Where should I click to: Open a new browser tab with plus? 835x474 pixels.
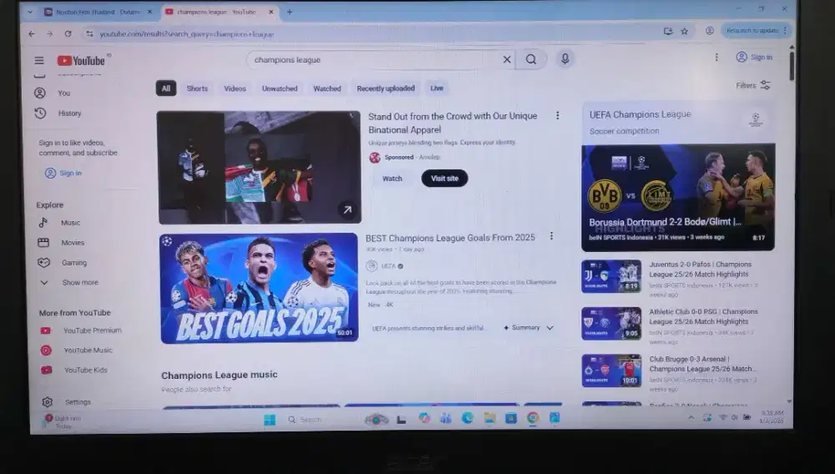[x=290, y=12]
